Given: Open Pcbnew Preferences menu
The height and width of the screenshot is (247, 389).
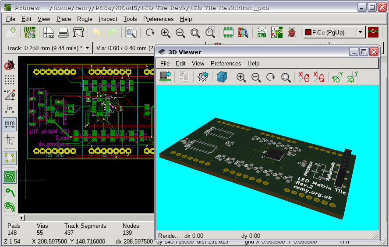Looking at the screenshot, I should [158, 19].
